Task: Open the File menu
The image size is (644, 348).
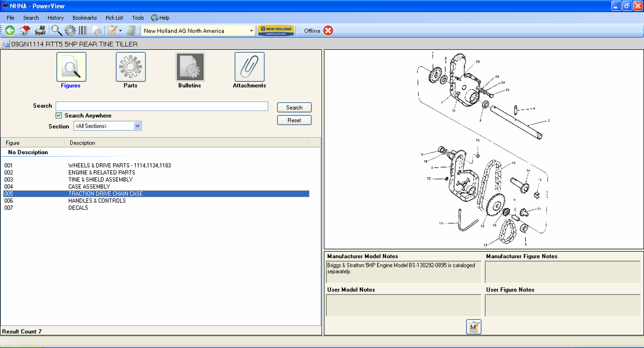Action: [11, 18]
